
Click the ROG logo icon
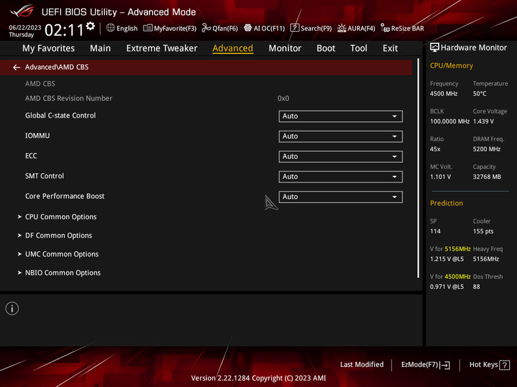22,12
